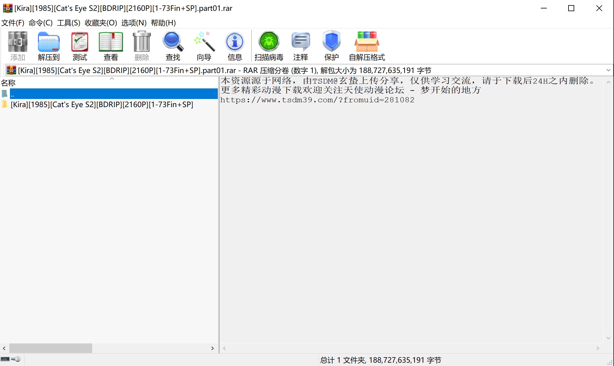Viewport: 614px width, 366px height.
Task: Expand the archive path dropdown arrow
Action: (x=608, y=70)
